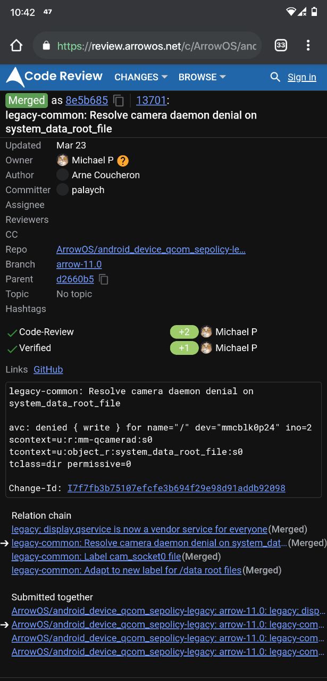327x681 pixels.
Task: Click the Gerrit Code Review arrow logo
Action: pos(15,77)
